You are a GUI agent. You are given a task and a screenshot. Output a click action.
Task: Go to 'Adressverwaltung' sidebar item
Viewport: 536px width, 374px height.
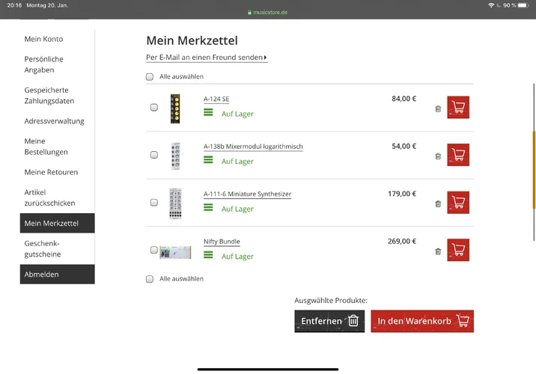pyautogui.click(x=54, y=121)
